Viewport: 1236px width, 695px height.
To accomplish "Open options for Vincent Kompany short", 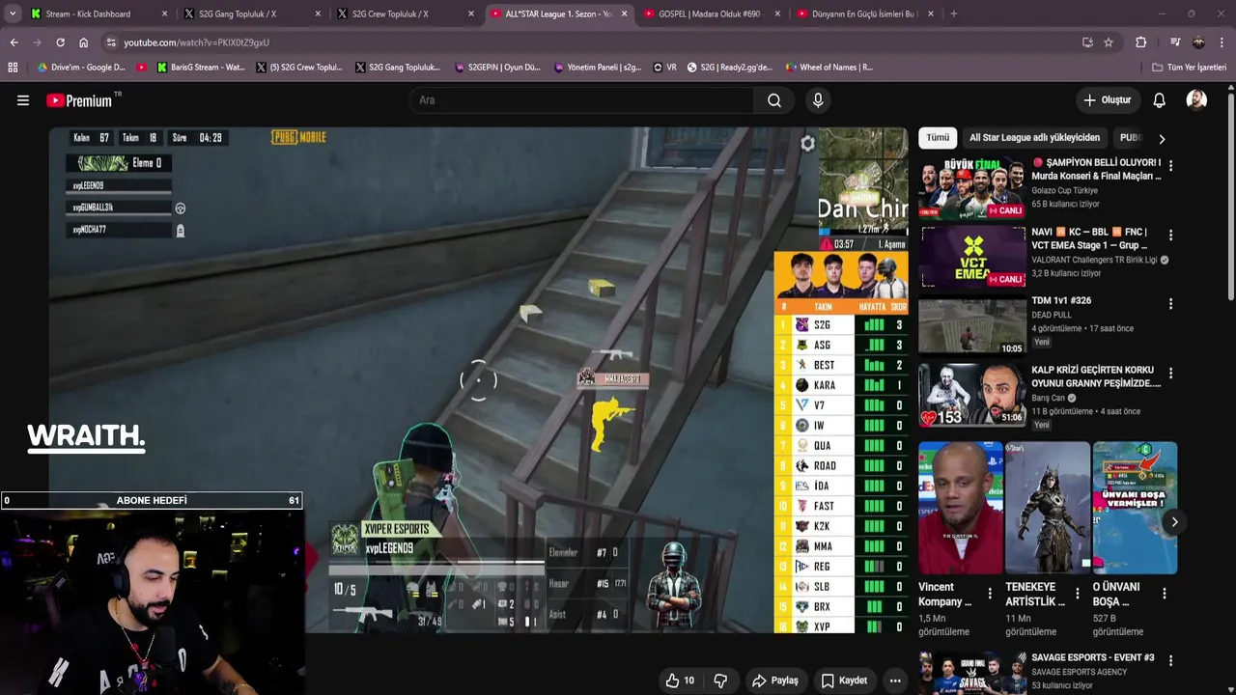I will 990,594.
